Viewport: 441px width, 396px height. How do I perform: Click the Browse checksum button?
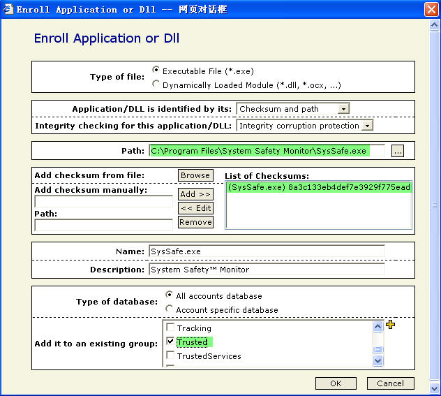point(195,175)
